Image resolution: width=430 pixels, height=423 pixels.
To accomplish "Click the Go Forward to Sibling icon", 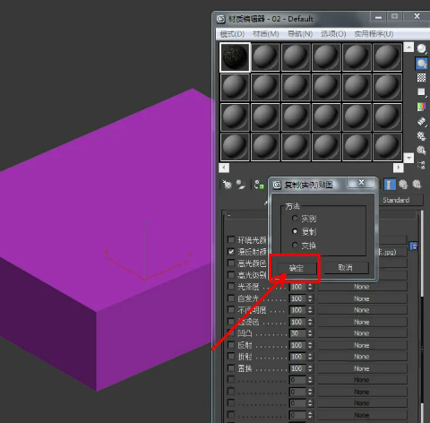I will coord(417,185).
